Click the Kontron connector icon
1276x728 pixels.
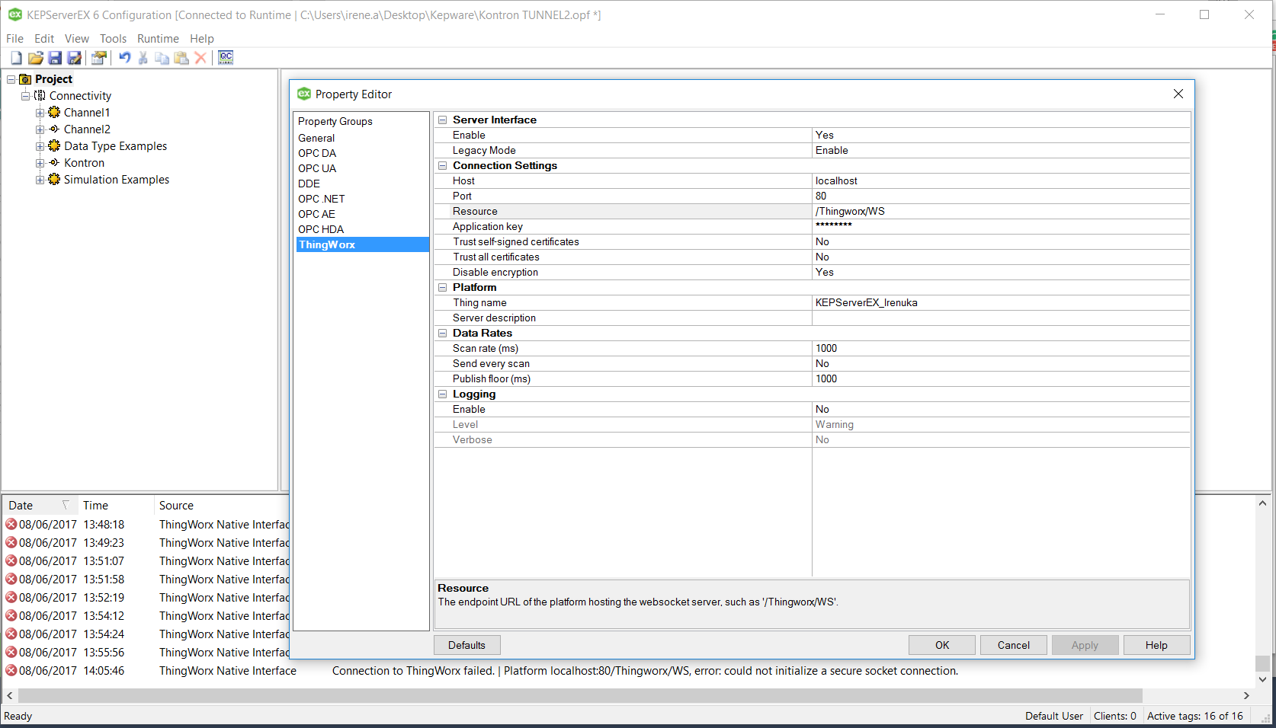[x=54, y=163]
